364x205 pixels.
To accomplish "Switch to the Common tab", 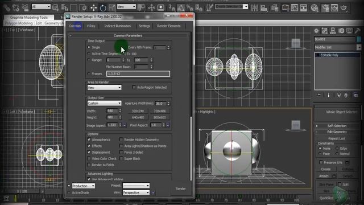I will coord(75,26).
